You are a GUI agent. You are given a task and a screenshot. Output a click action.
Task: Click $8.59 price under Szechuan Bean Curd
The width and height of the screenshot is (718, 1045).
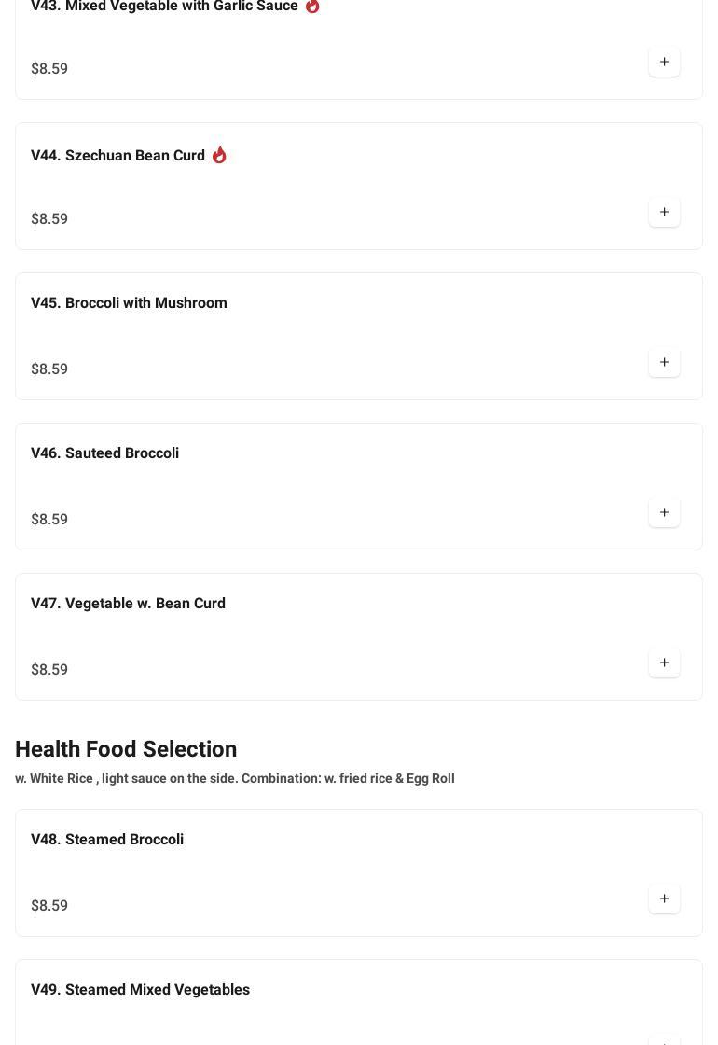click(49, 219)
